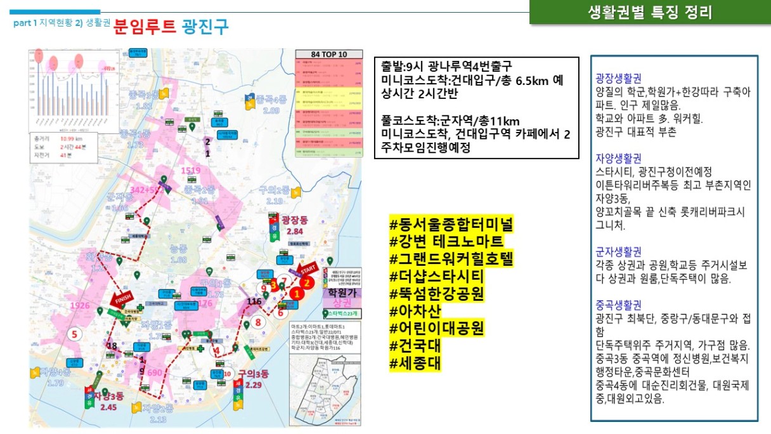Click the number 1926 on the map
The height and width of the screenshot is (434, 771).
click(79, 306)
